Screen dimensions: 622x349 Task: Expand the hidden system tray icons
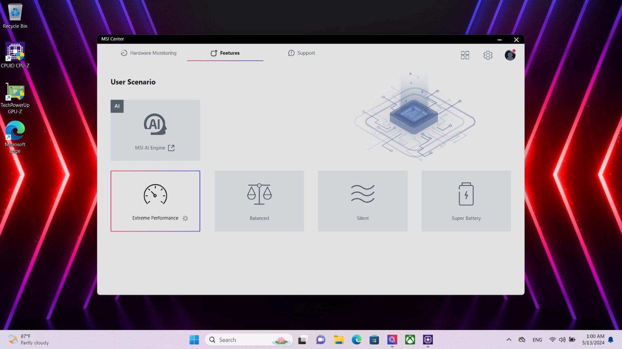(x=509, y=340)
